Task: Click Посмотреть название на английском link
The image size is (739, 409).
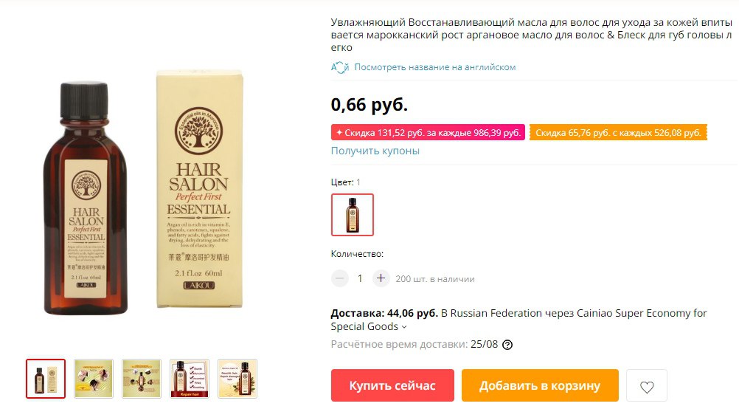Action: pos(435,67)
